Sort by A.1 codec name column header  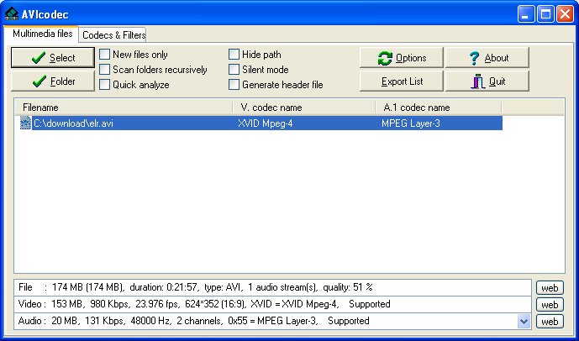[x=439, y=108]
